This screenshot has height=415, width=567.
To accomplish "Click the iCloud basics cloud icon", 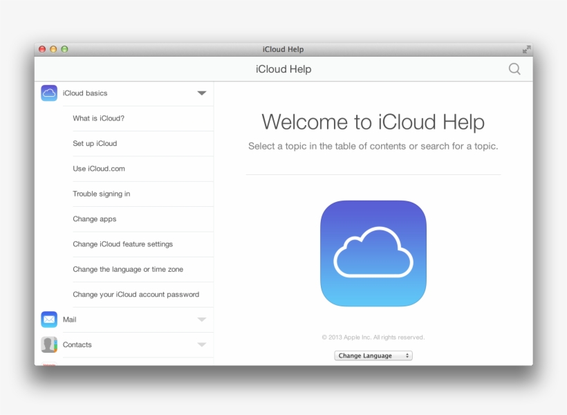I will pos(49,93).
